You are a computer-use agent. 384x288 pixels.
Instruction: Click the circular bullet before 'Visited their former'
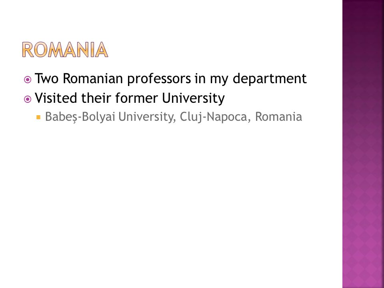tap(28, 99)
